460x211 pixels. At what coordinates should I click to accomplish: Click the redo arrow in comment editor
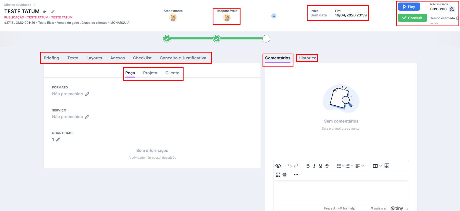click(x=296, y=166)
